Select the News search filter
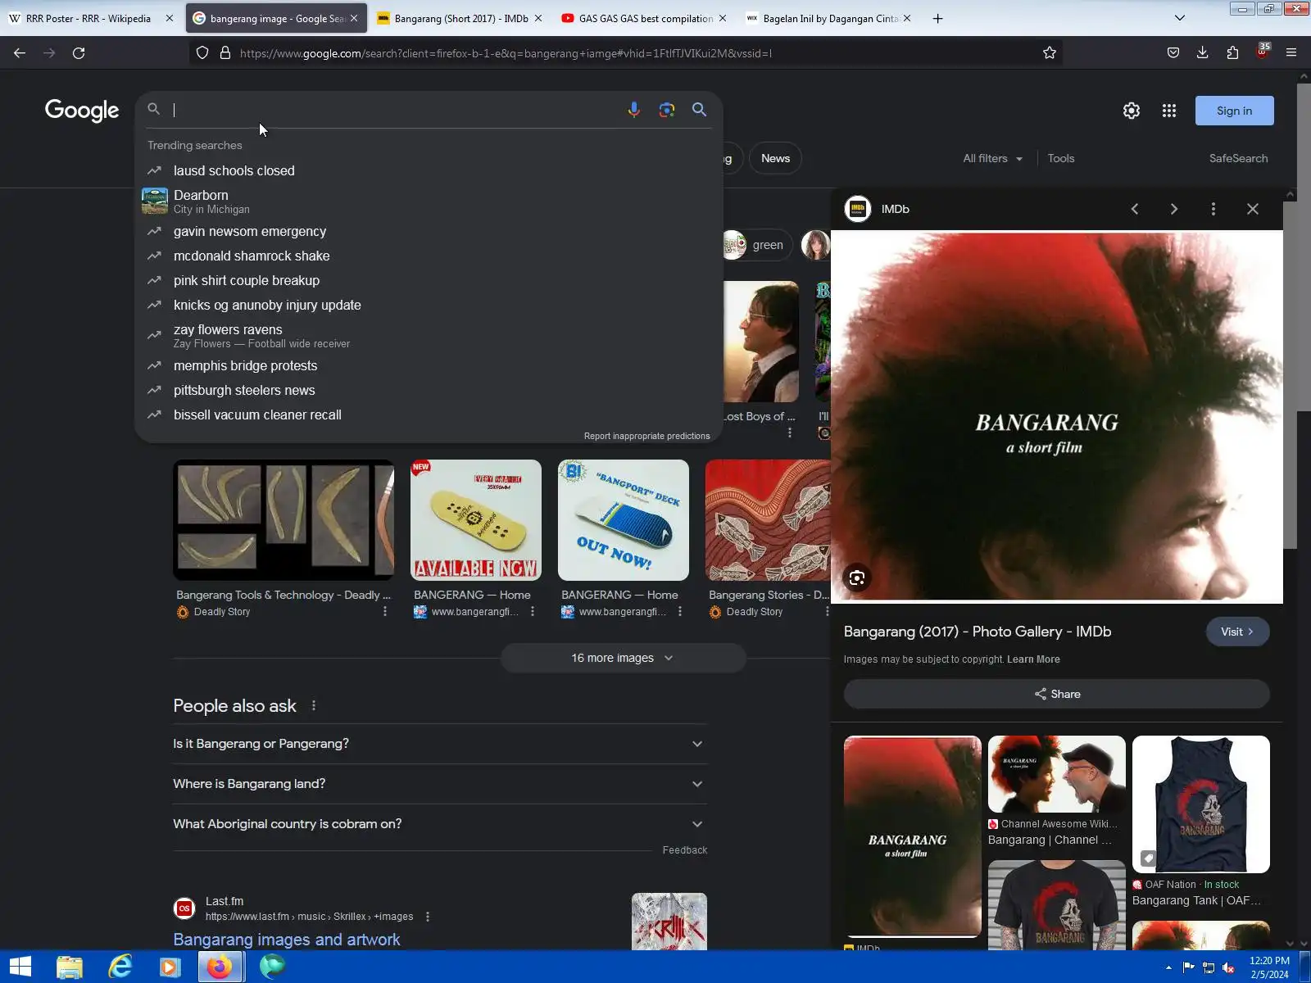 point(775,158)
